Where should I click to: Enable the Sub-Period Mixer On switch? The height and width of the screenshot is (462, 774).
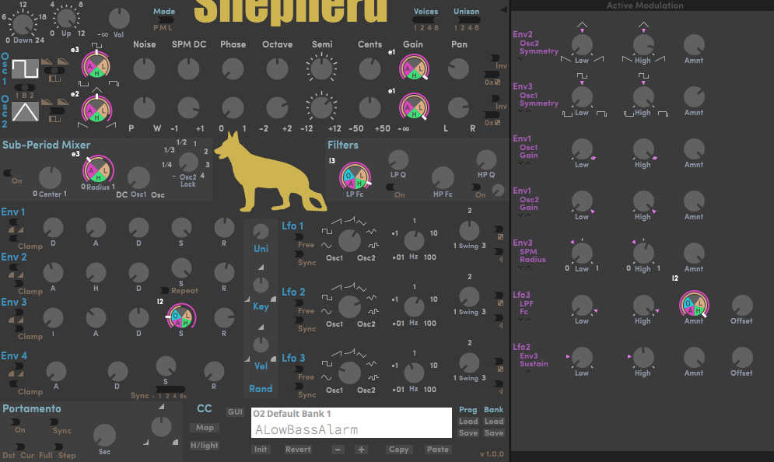click(x=9, y=173)
